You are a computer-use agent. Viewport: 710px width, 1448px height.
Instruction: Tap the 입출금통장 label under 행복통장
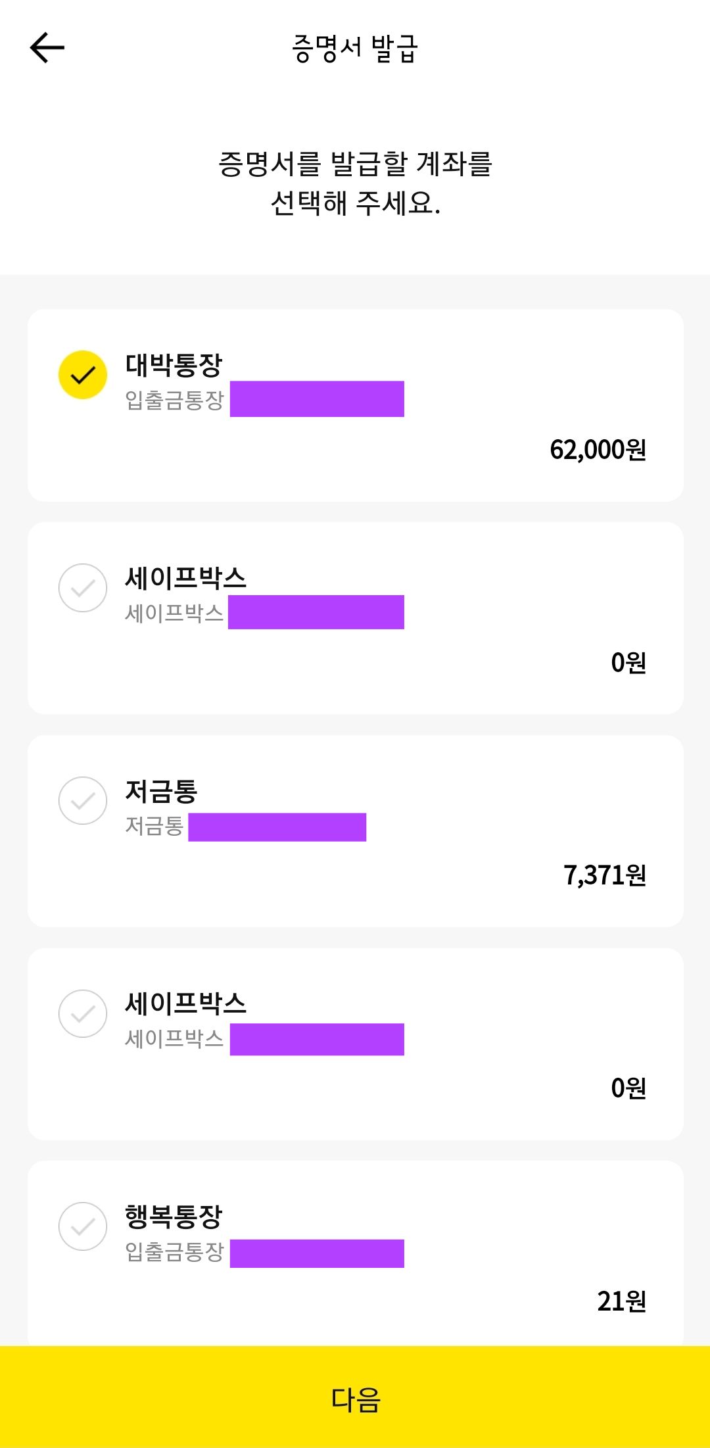175,1251
